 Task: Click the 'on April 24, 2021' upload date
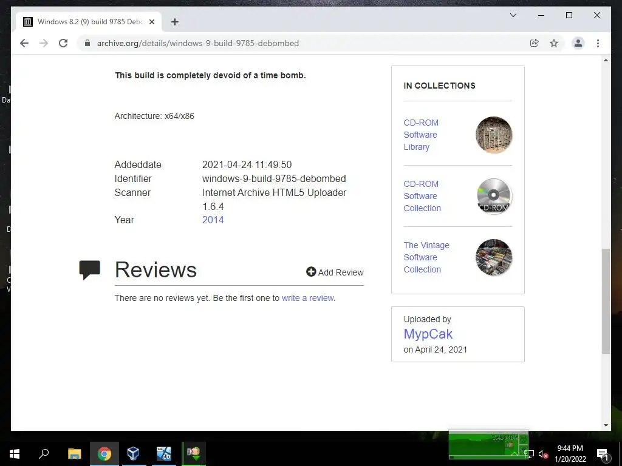pyautogui.click(x=435, y=349)
